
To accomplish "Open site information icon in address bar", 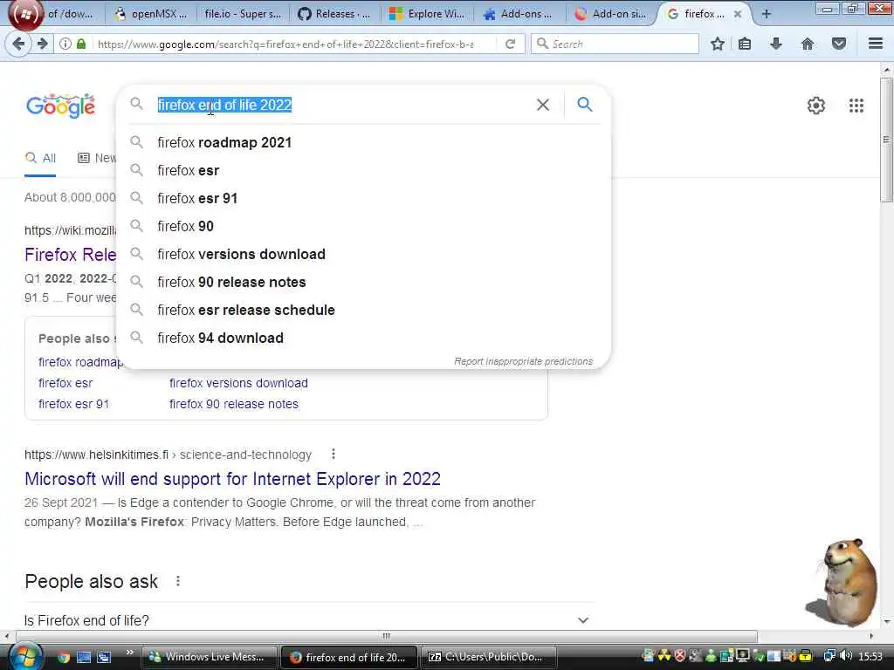I will click(65, 44).
